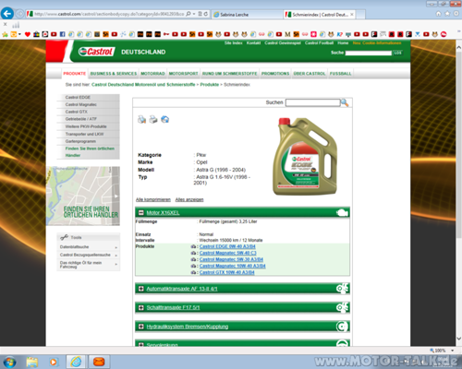Open the IE home icon
462x369 pixels.
point(438,14)
